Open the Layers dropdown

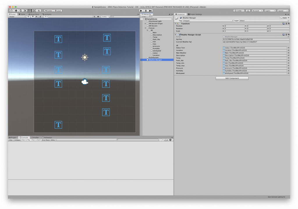tap(270, 11)
